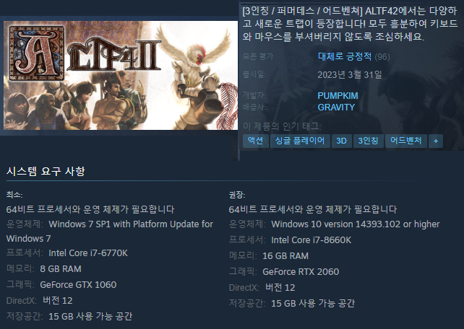Open the 대체로 긍정적 review summary link
The height and width of the screenshot is (329, 464).
pyautogui.click(x=345, y=56)
